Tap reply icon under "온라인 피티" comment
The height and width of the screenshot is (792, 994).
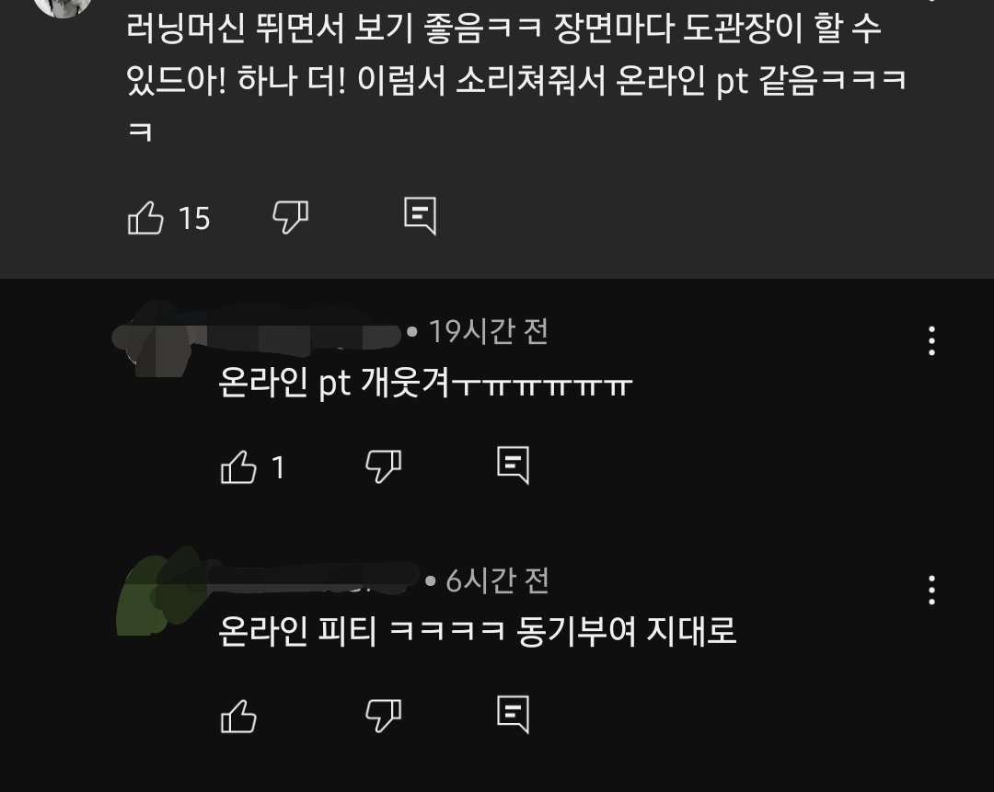click(513, 715)
